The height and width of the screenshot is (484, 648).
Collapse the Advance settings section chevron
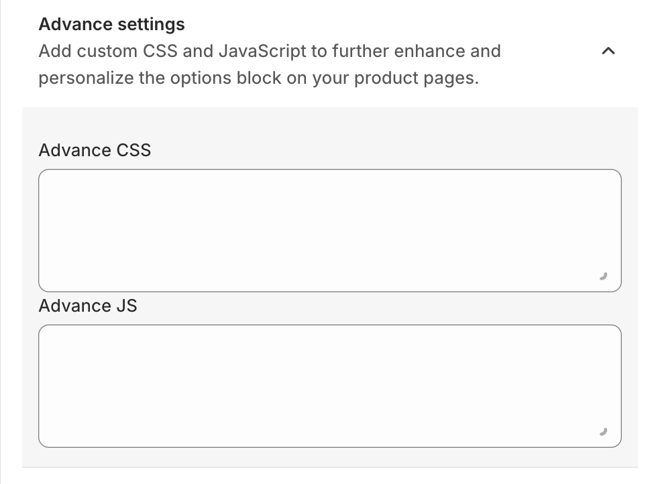[608, 51]
